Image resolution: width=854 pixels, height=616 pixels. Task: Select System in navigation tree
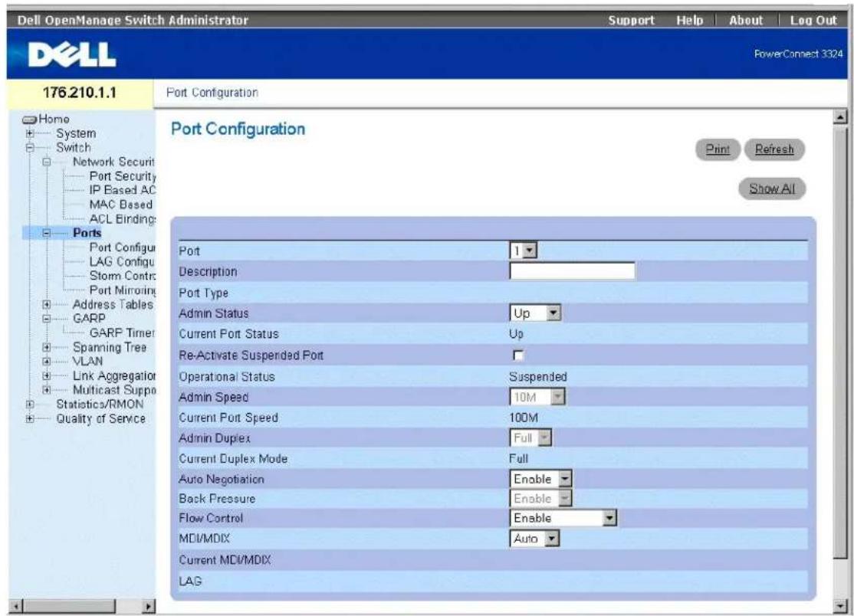pos(76,133)
